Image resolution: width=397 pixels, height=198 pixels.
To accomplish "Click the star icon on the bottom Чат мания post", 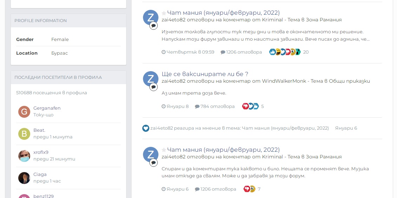I will [x=164, y=150].
